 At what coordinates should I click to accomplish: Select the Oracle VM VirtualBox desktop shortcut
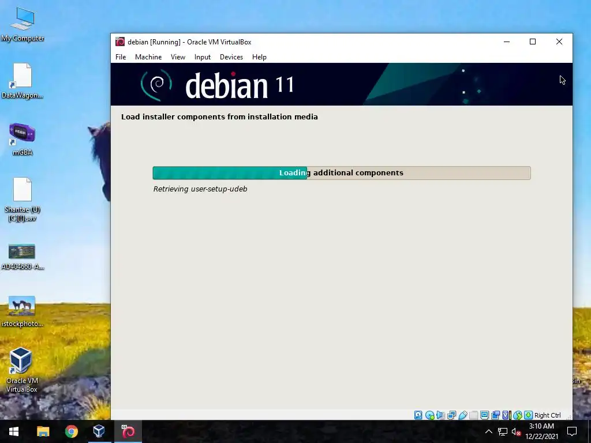tap(21, 370)
